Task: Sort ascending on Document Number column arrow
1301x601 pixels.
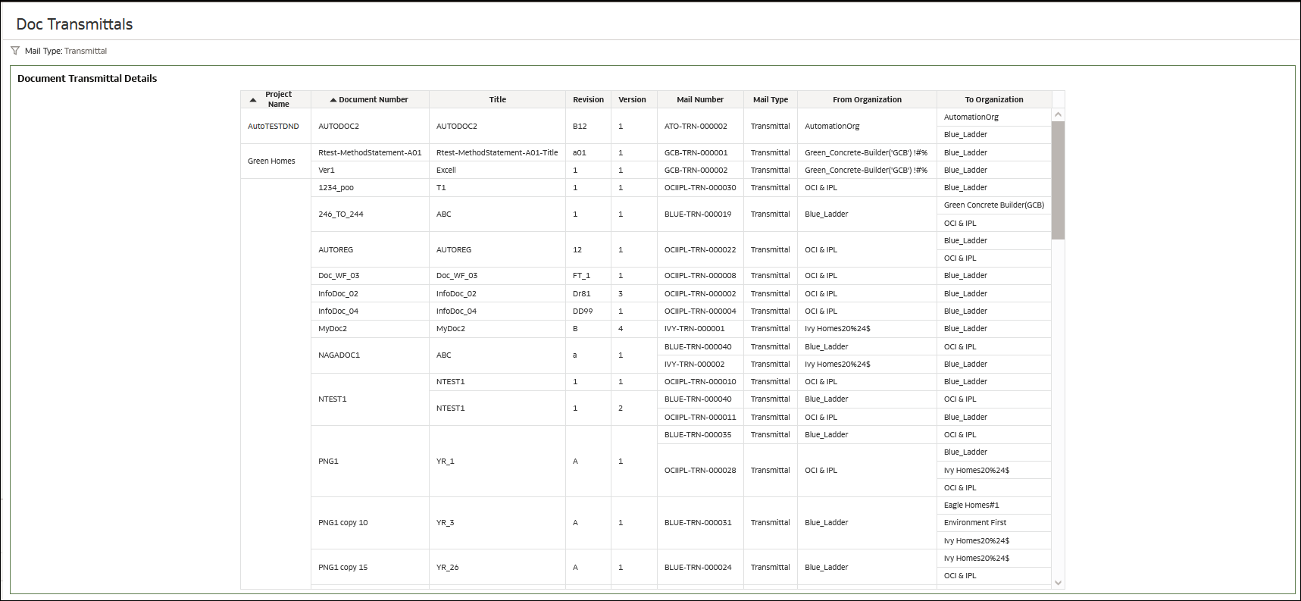Action: [333, 100]
